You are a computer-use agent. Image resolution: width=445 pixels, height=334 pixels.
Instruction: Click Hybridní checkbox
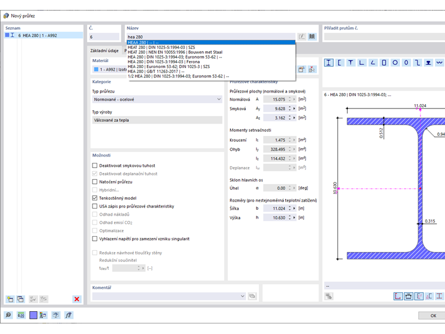coord(95,190)
